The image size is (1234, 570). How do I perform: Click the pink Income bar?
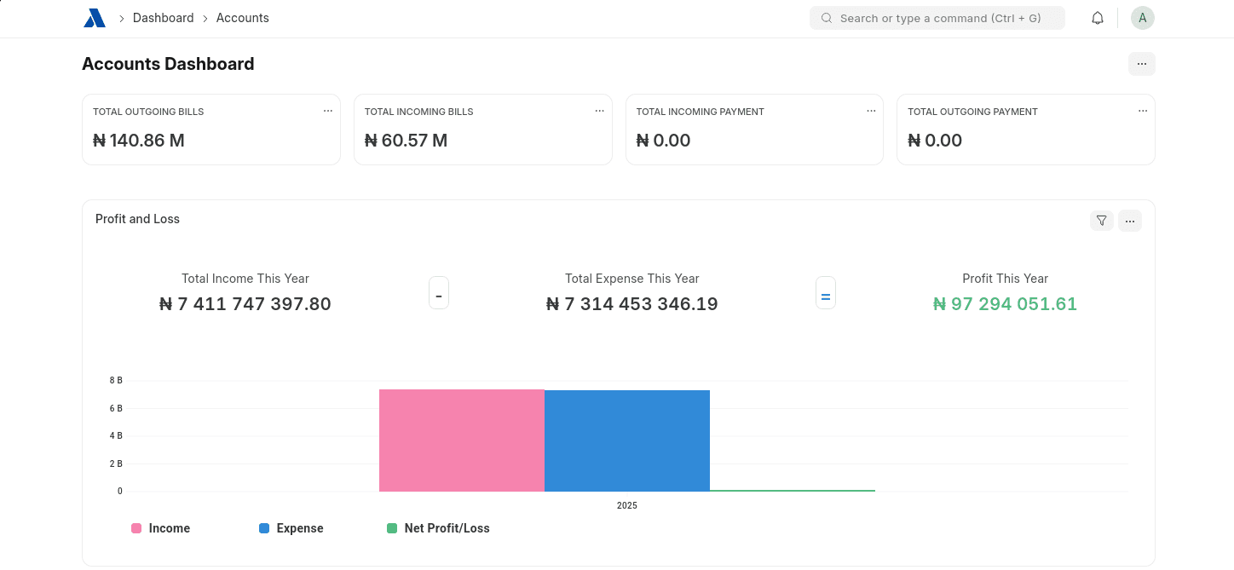(461, 440)
